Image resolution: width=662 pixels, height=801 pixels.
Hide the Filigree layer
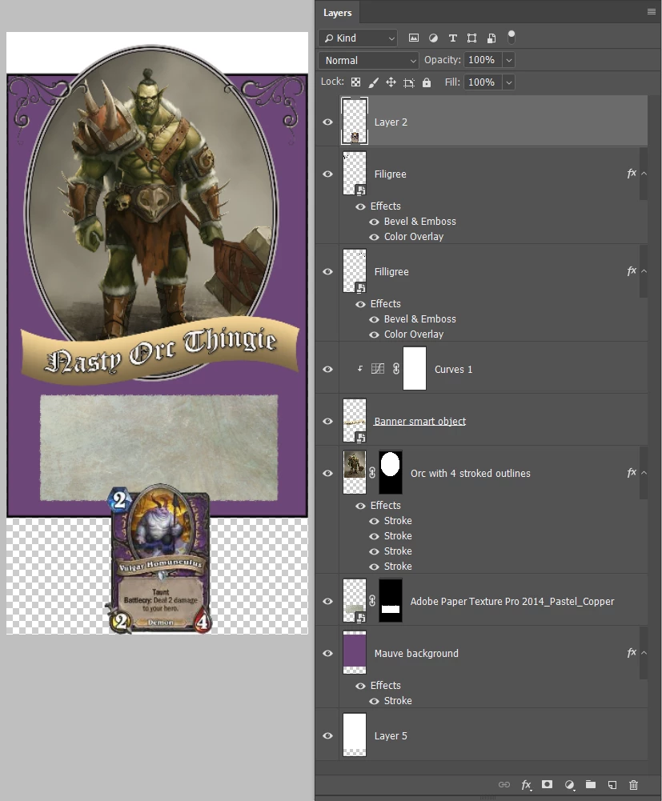point(327,174)
